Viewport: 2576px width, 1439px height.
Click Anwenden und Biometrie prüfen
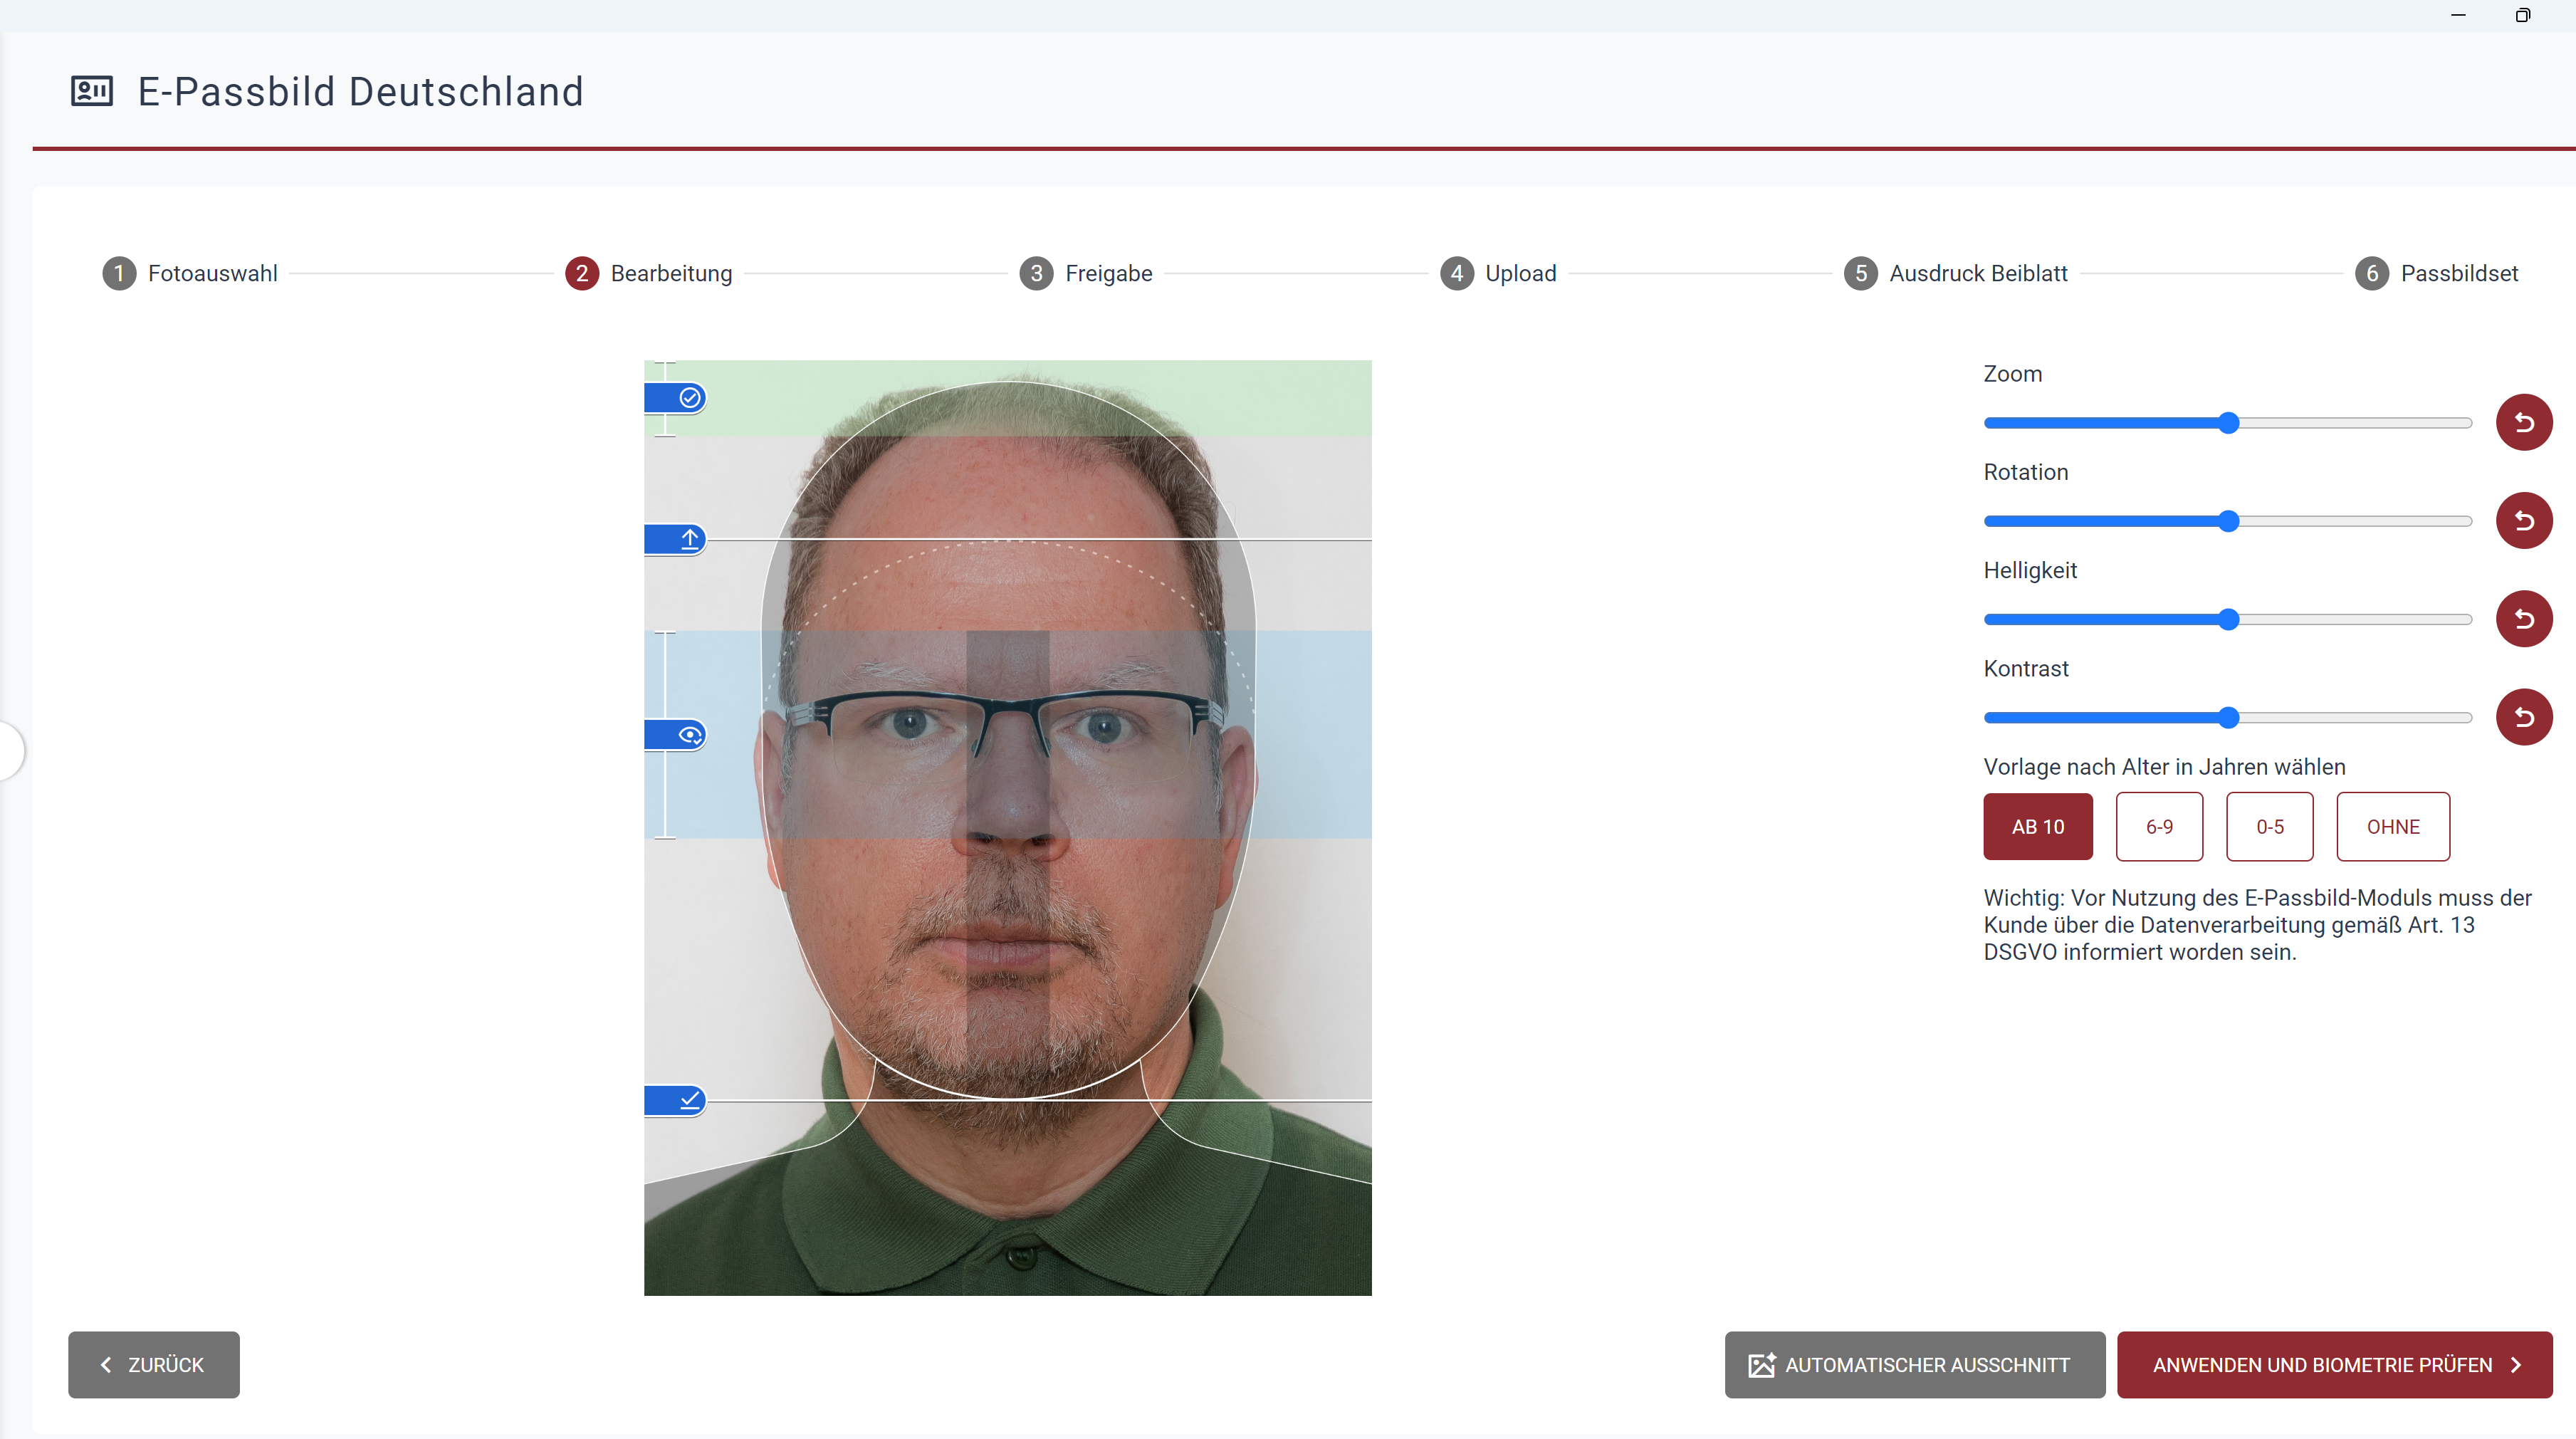pyautogui.click(x=2334, y=1365)
